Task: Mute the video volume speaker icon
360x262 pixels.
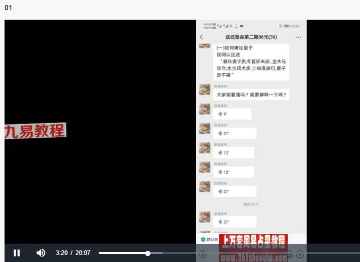Action: [41, 253]
